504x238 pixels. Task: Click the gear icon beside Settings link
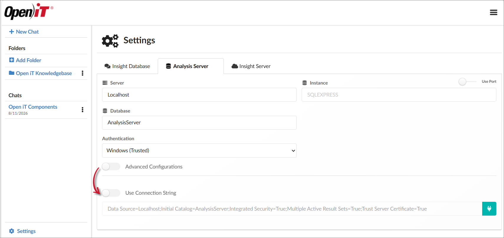click(x=12, y=231)
